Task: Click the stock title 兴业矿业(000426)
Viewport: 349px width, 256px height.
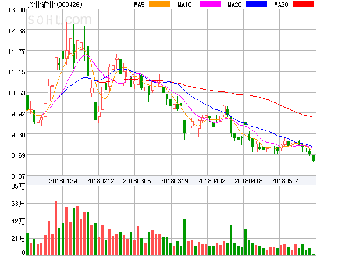Action: coord(55,5)
